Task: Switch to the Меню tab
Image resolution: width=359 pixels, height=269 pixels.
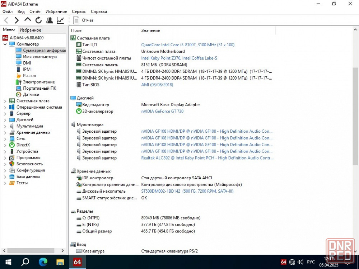Action: click(9, 29)
